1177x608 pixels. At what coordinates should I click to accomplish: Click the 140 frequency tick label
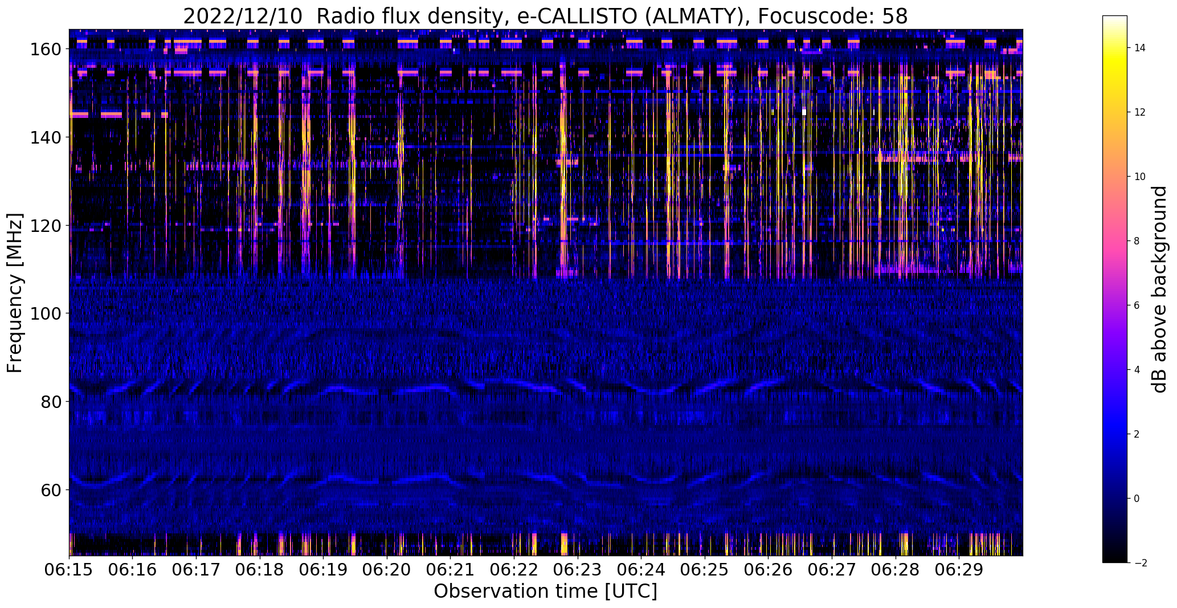pyautogui.click(x=46, y=137)
